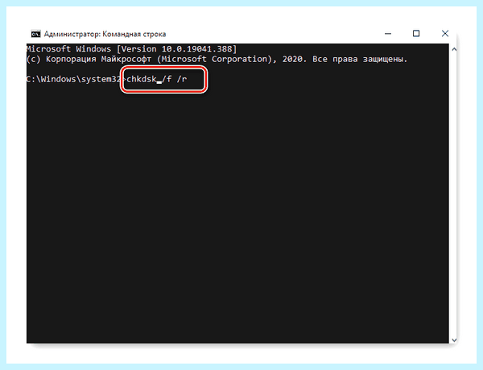Minimize the Command Prompt window
The image size is (483, 370).
388,33
